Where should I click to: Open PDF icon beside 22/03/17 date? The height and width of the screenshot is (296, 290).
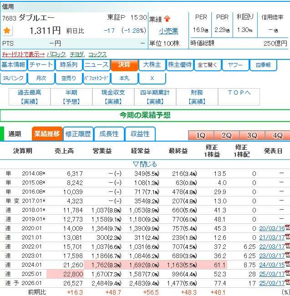[x=287, y=247]
